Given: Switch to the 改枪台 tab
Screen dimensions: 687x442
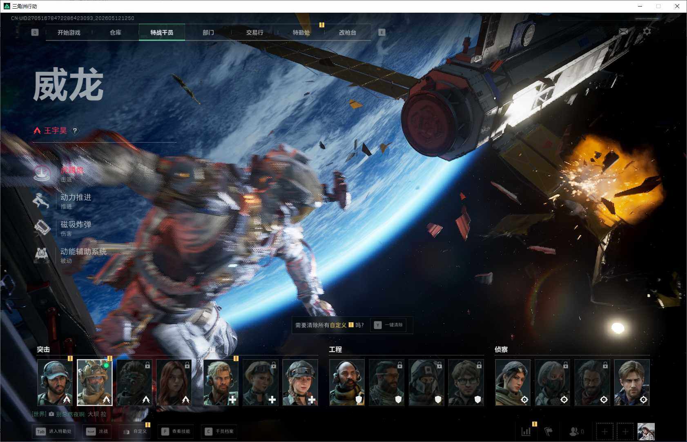Looking at the screenshot, I should click(348, 32).
